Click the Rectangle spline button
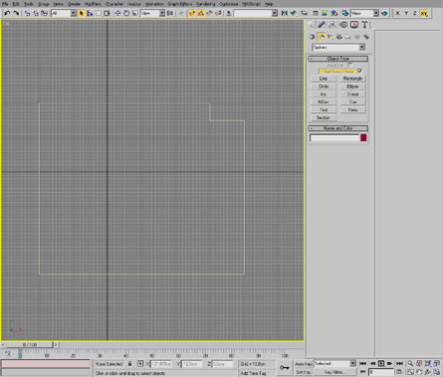The image size is (443, 377). point(352,79)
